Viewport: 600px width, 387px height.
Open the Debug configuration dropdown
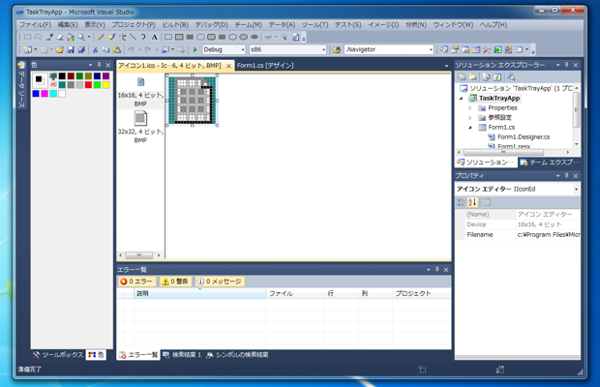point(243,49)
